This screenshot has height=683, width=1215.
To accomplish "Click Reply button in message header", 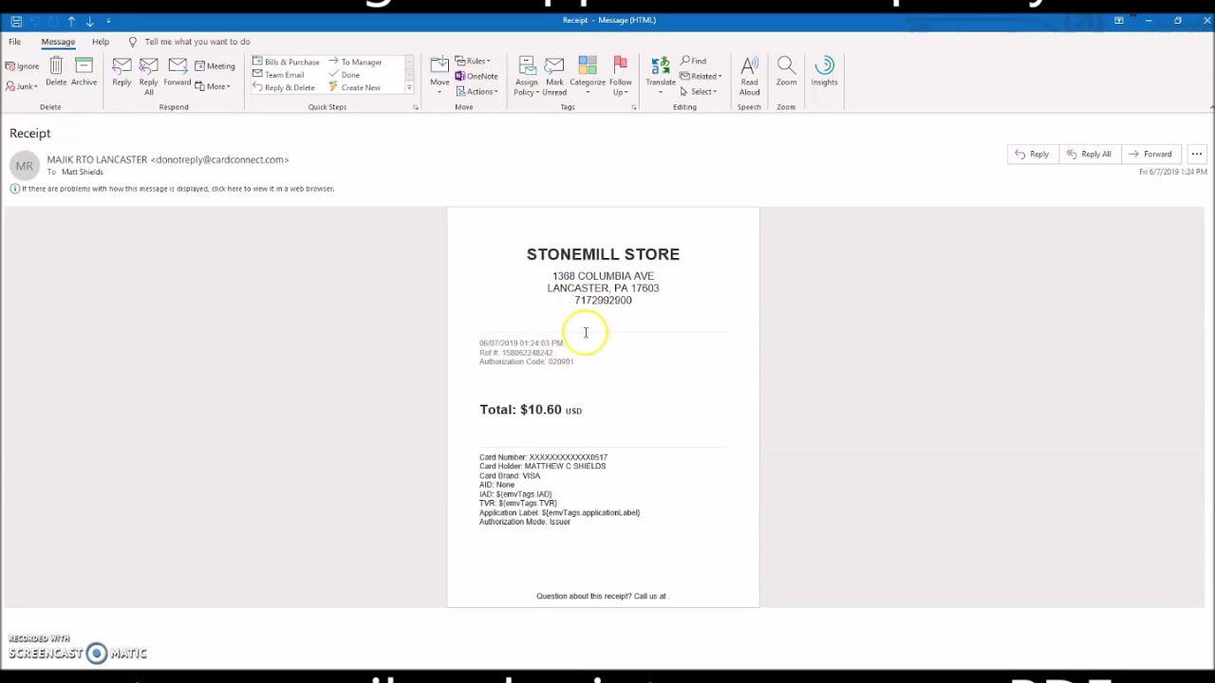I will 1032,154.
